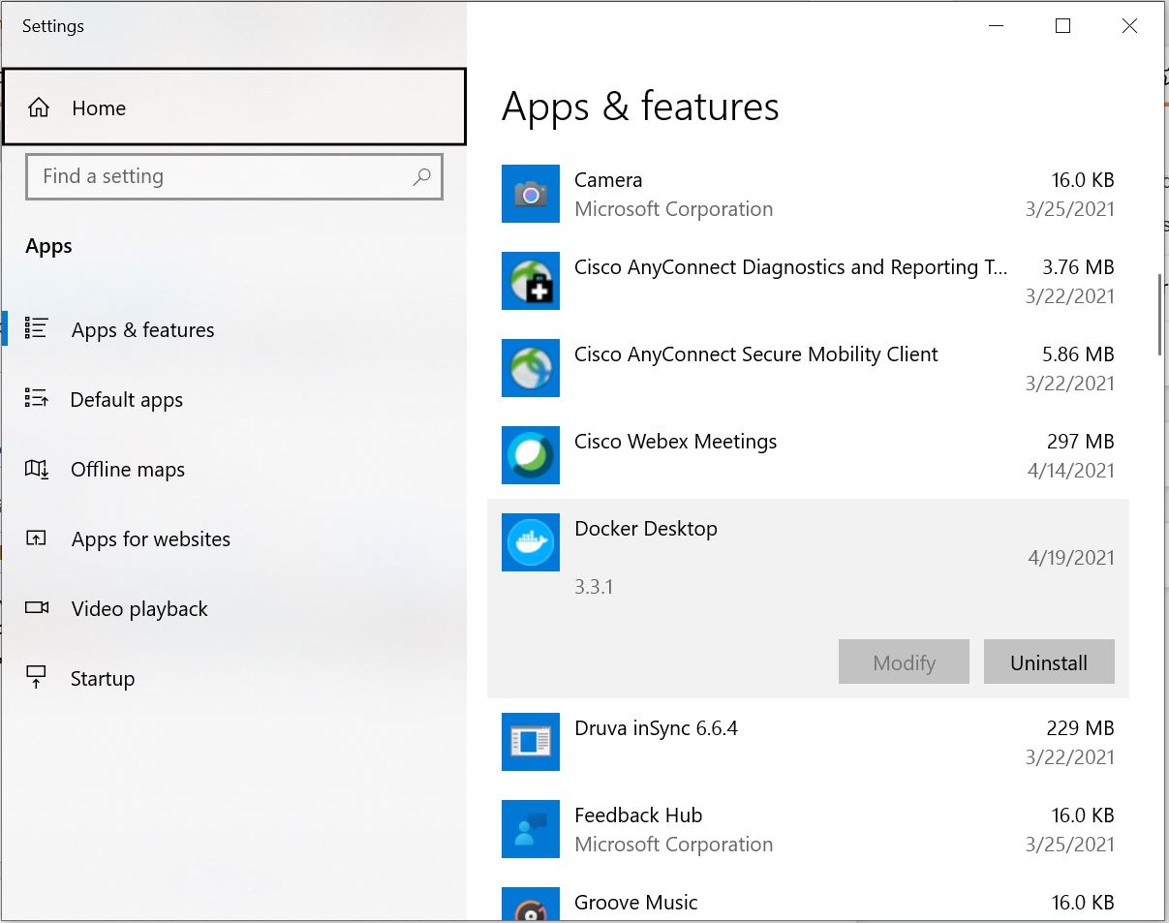The width and height of the screenshot is (1169, 923).
Task: Click the Groove Music icon
Action: click(x=530, y=907)
